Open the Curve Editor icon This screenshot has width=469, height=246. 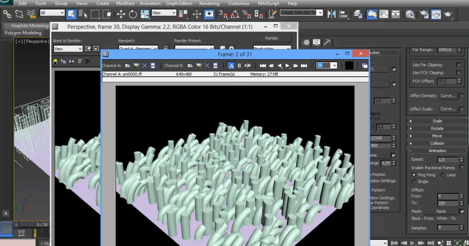click(384, 14)
